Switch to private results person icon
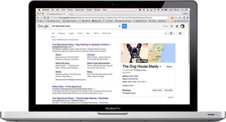Viewport: 226px width, 122px height. tap(166, 33)
